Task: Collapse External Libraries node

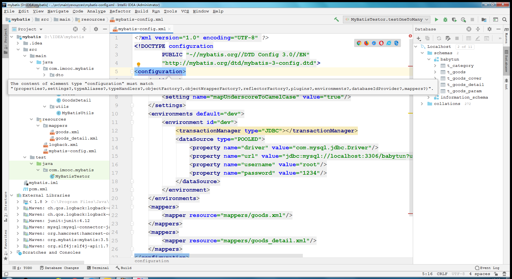Action: 12,195
